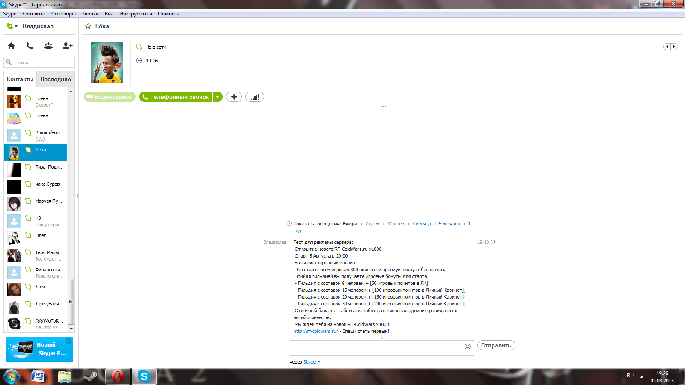Open call quality signal bars button

tap(255, 97)
